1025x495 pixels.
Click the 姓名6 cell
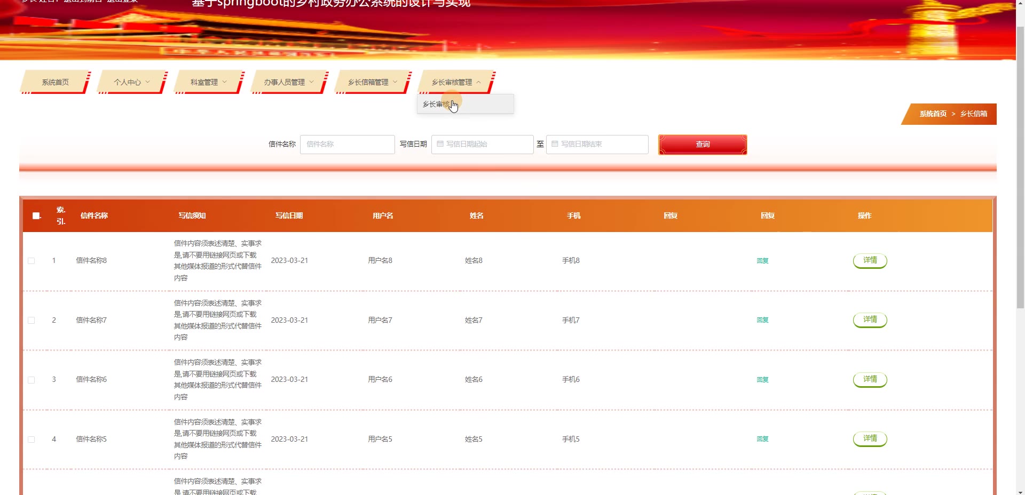pyautogui.click(x=474, y=380)
